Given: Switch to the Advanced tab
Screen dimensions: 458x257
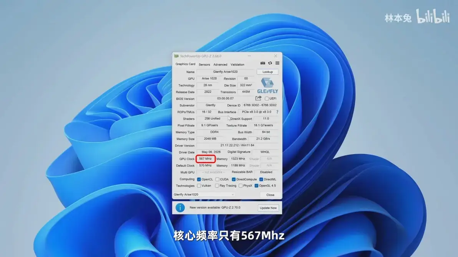Looking at the screenshot, I should point(220,65).
